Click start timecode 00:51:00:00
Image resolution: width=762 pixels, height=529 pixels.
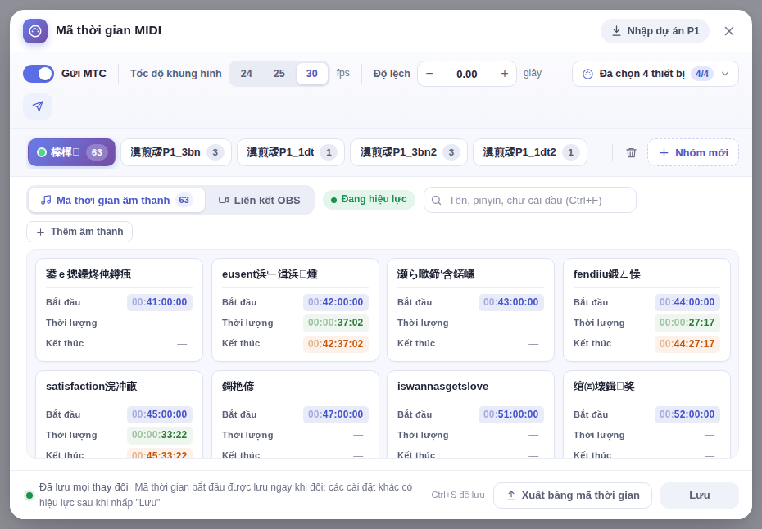[x=511, y=414]
